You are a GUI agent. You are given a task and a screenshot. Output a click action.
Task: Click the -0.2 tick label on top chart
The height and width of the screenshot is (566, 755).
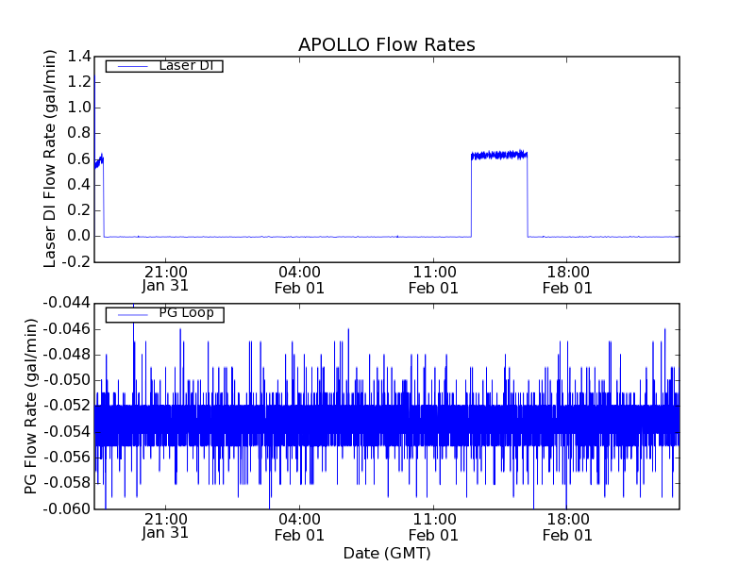76,262
